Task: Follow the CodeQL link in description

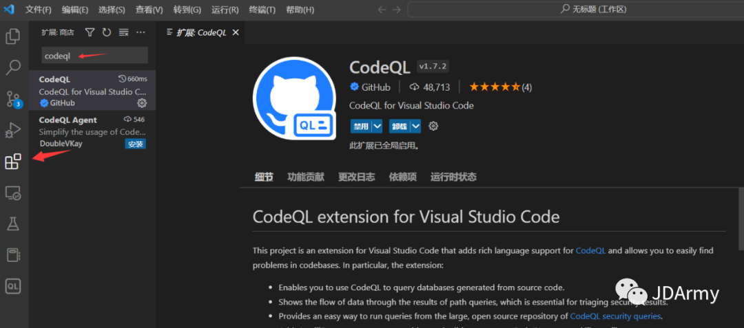Action: click(x=590, y=250)
